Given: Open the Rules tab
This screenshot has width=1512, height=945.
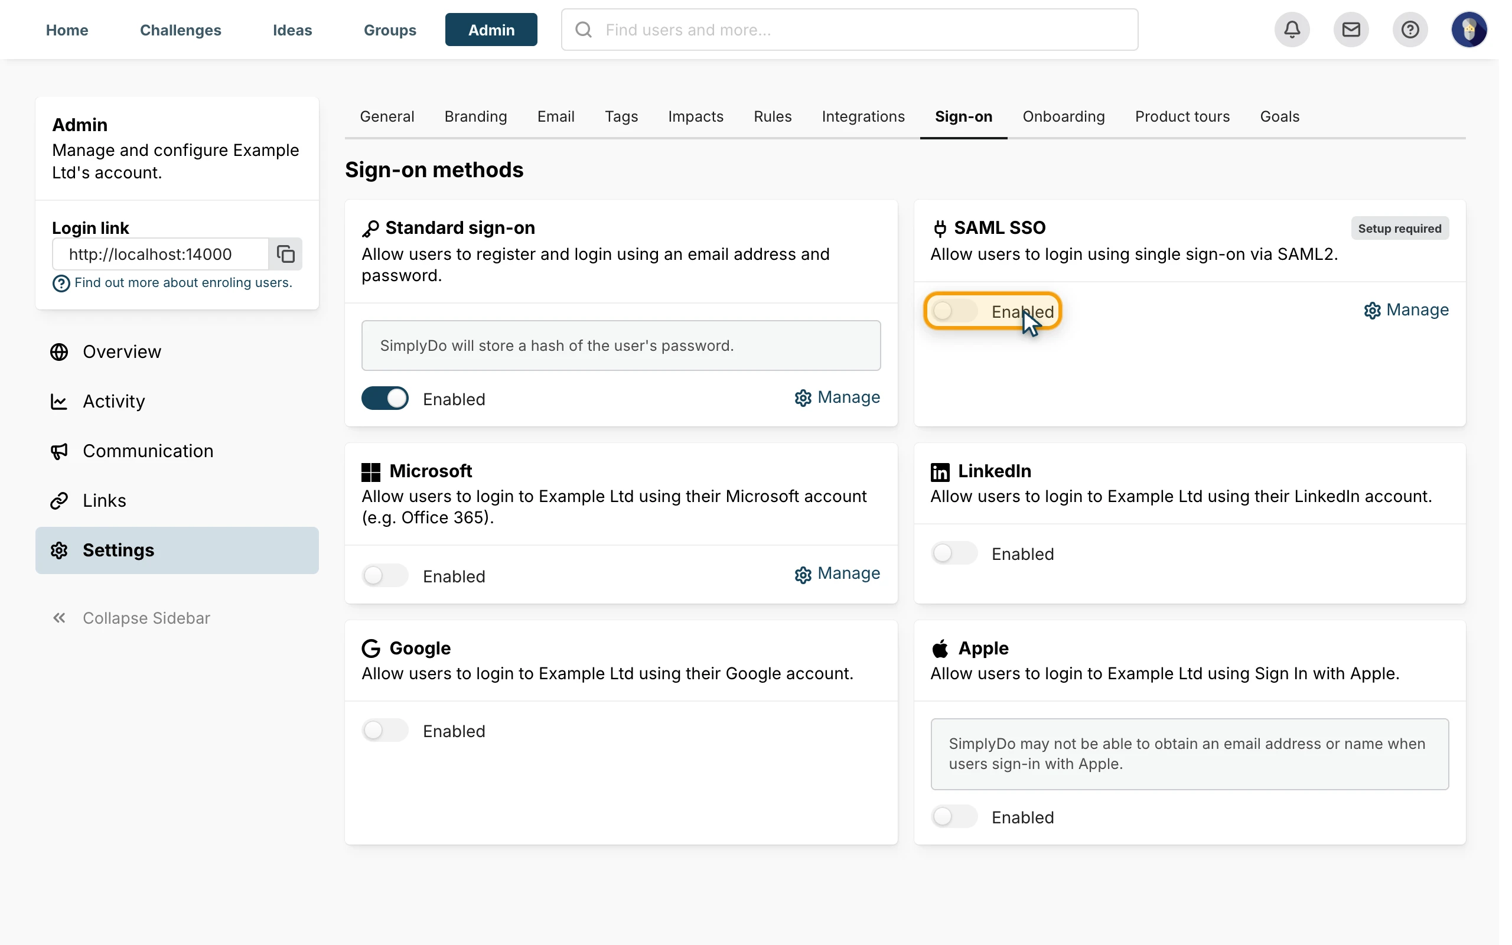Looking at the screenshot, I should pos(773,116).
